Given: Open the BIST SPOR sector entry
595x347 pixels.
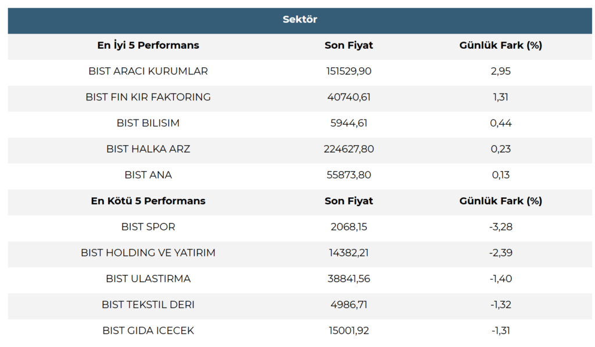Looking at the screenshot, I should 148,227.
